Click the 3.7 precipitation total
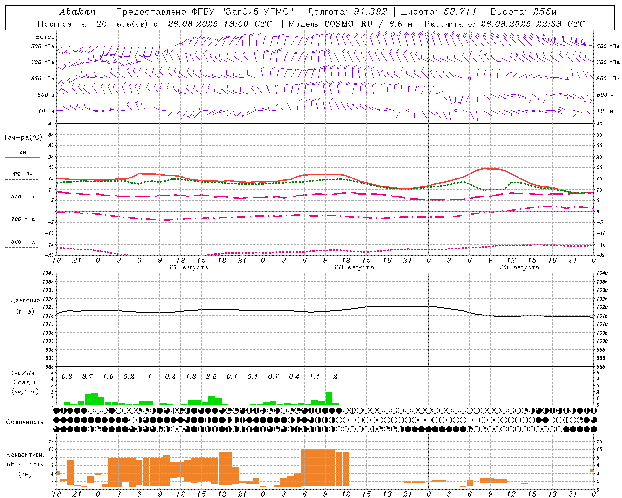622x498 pixels. point(87,377)
